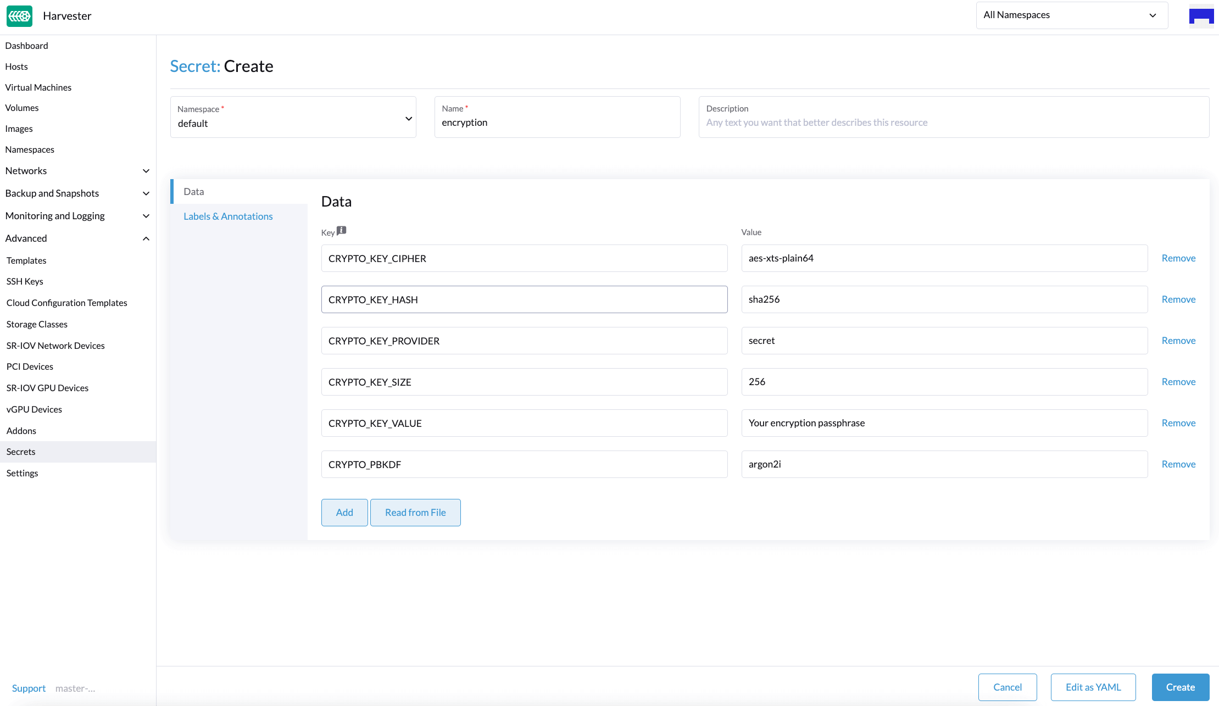This screenshot has width=1219, height=706.
Task: Click Edit as YAML
Action: pos(1093,687)
